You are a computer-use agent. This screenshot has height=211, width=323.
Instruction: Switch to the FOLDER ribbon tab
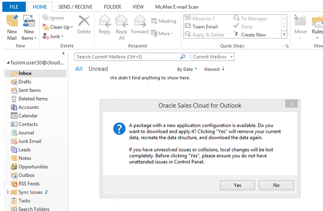pos(112,7)
